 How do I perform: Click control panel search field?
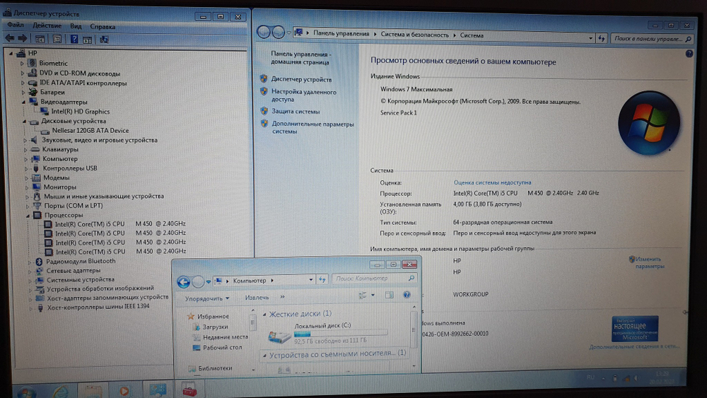pyautogui.click(x=652, y=39)
